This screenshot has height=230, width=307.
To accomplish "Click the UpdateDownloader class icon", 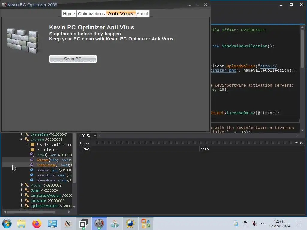I will click(x=27, y=205).
